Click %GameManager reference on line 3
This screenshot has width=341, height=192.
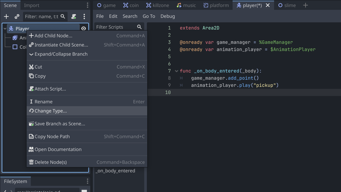click(x=276, y=42)
